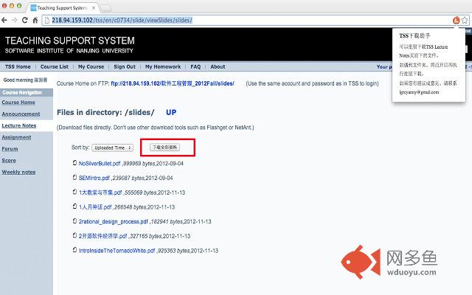Open Weekly notes in the sidebar
The width and height of the screenshot is (472, 295).
tap(18, 172)
